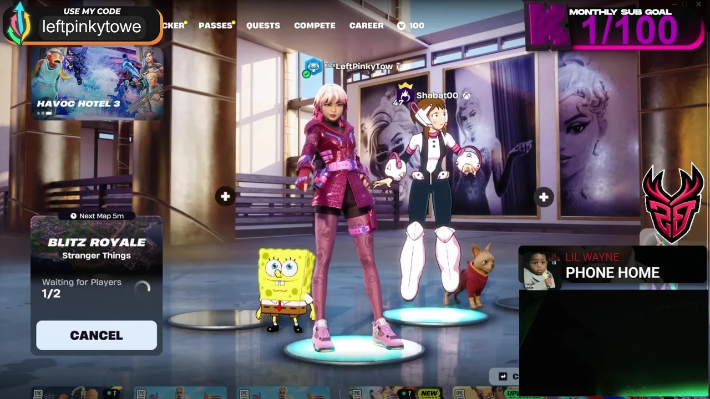The width and height of the screenshot is (710, 399).
Task: Click the Shabat00 player name label
Action: pos(437,95)
